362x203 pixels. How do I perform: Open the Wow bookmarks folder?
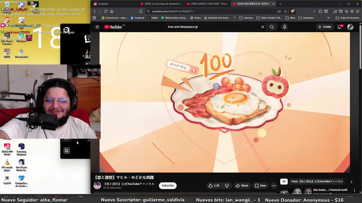(x=290, y=18)
